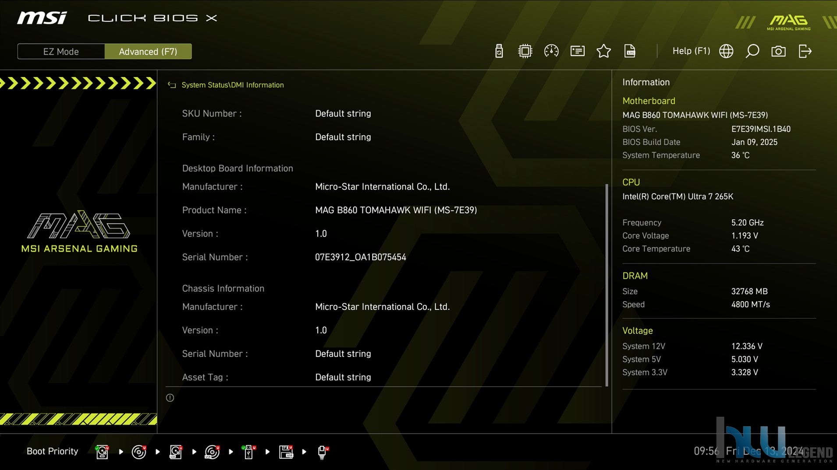Take a screenshot with the camera icon

tap(778, 51)
